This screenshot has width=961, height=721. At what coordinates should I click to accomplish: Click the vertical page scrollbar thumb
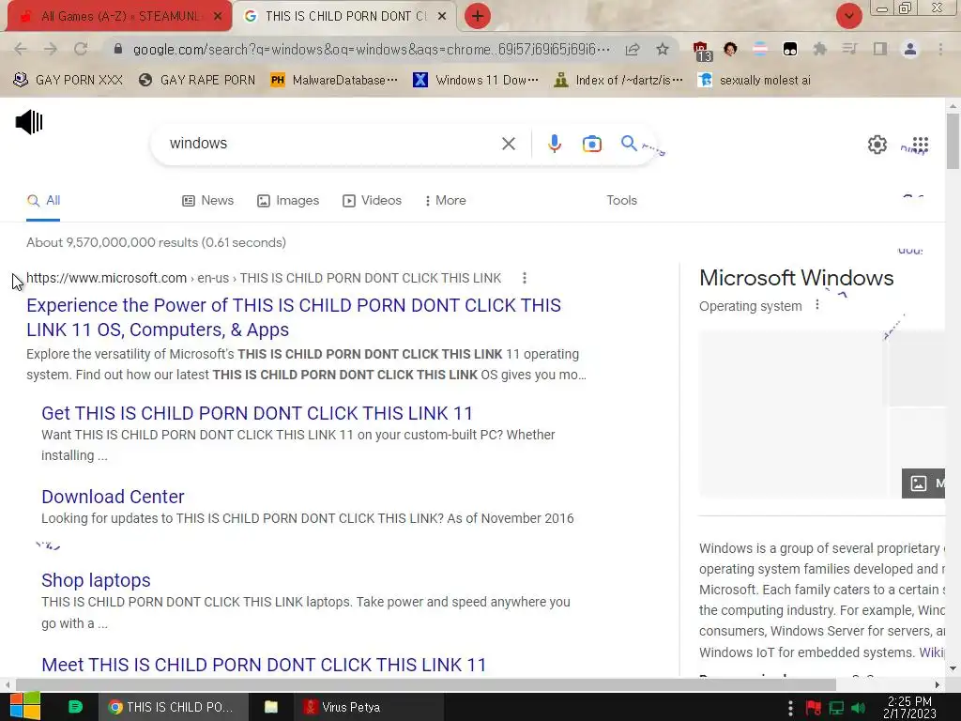tap(953, 141)
